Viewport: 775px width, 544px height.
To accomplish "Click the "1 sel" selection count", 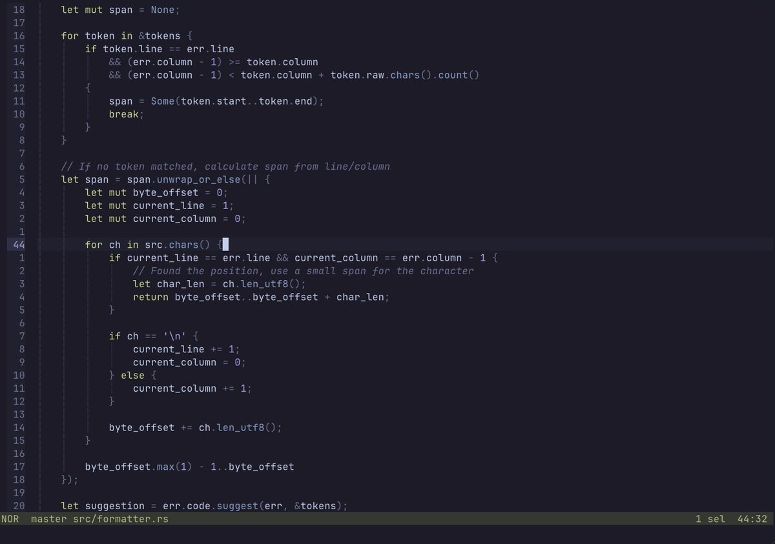I will [x=710, y=519].
